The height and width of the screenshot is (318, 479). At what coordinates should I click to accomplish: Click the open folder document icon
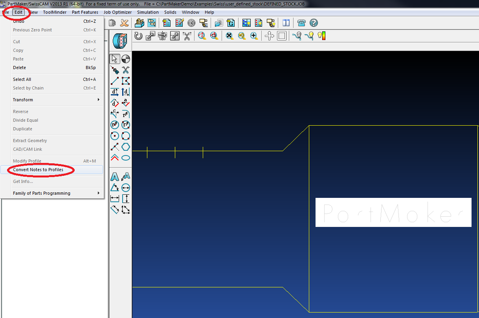point(218,23)
